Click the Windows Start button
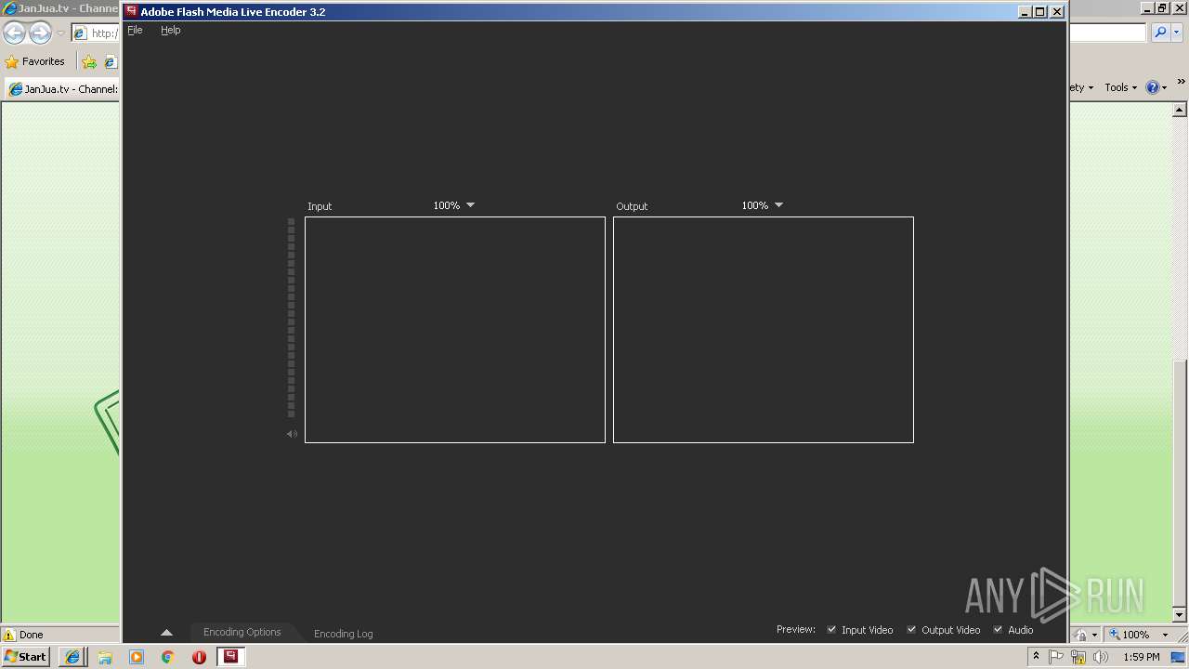1189x669 pixels. (25, 656)
